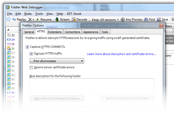Open the Keep: All sessions dropdown
This screenshot has height=122, width=174.
(x=105, y=20)
